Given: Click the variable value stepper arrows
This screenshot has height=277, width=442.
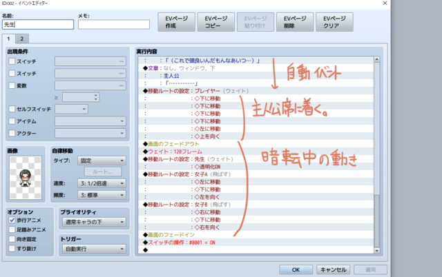Looking at the screenshot, I should click(96, 97).
